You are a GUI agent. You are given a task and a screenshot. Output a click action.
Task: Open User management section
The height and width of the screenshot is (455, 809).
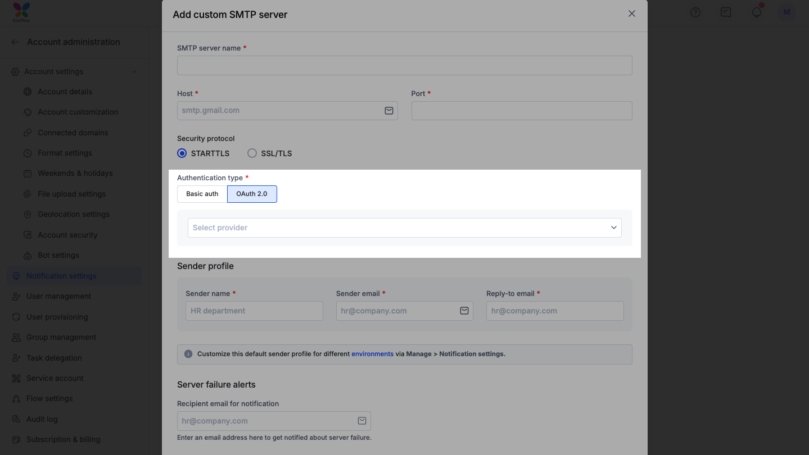pos(58,297)
